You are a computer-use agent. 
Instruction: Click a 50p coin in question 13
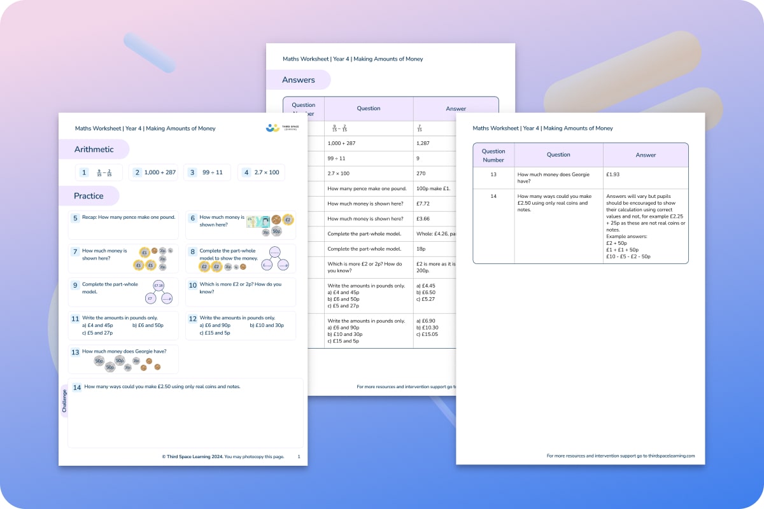coord(99,361)
